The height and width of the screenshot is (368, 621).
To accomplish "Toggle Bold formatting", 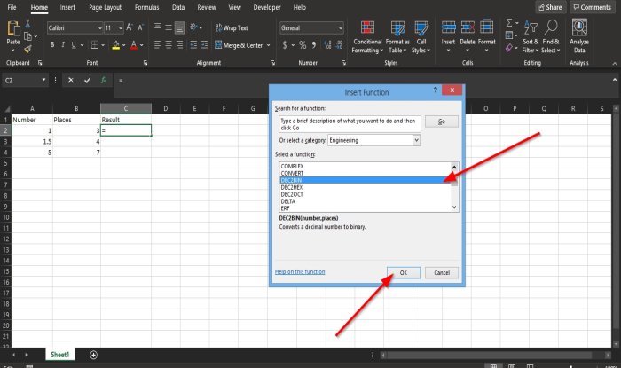I will coord(52,44).
